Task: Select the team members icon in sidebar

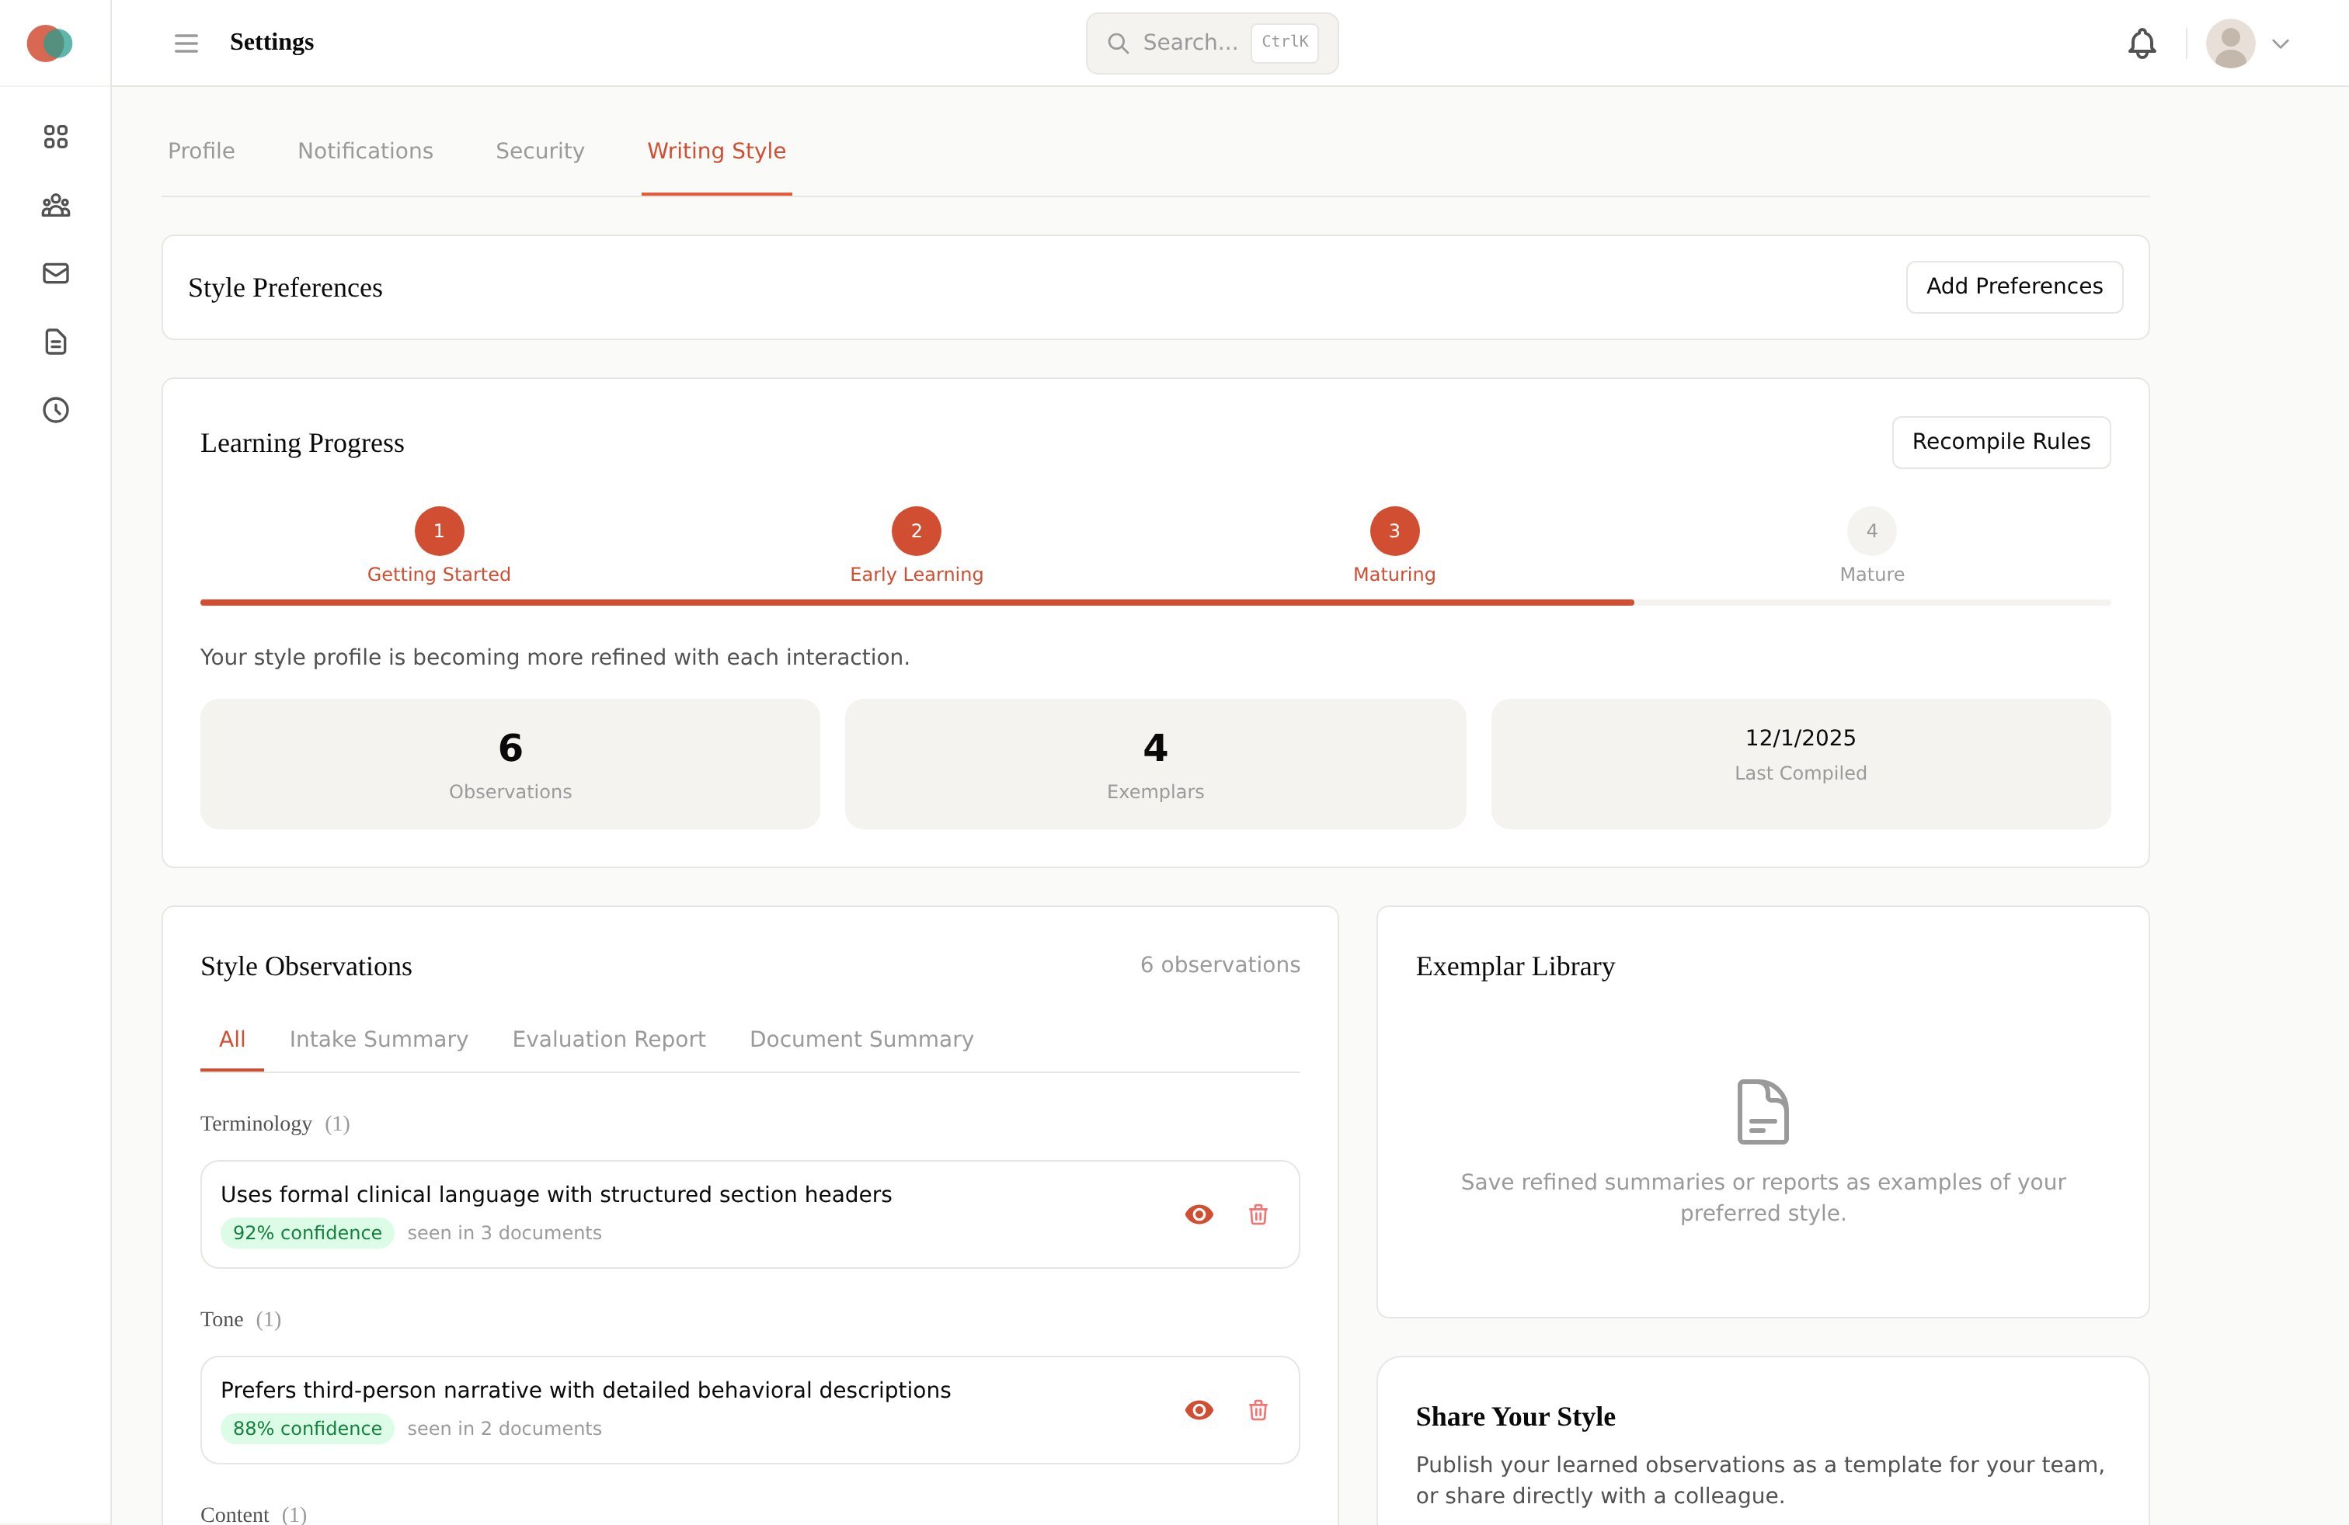Action: [x=55, y=205]
